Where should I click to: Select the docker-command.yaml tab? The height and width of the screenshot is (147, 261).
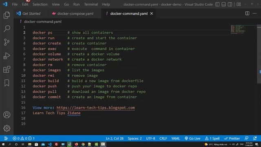[129, 13]
